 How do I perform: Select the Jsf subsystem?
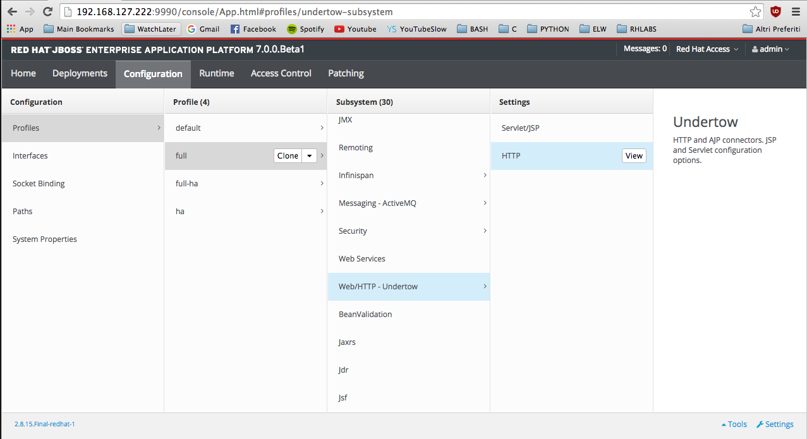point(408,397)
